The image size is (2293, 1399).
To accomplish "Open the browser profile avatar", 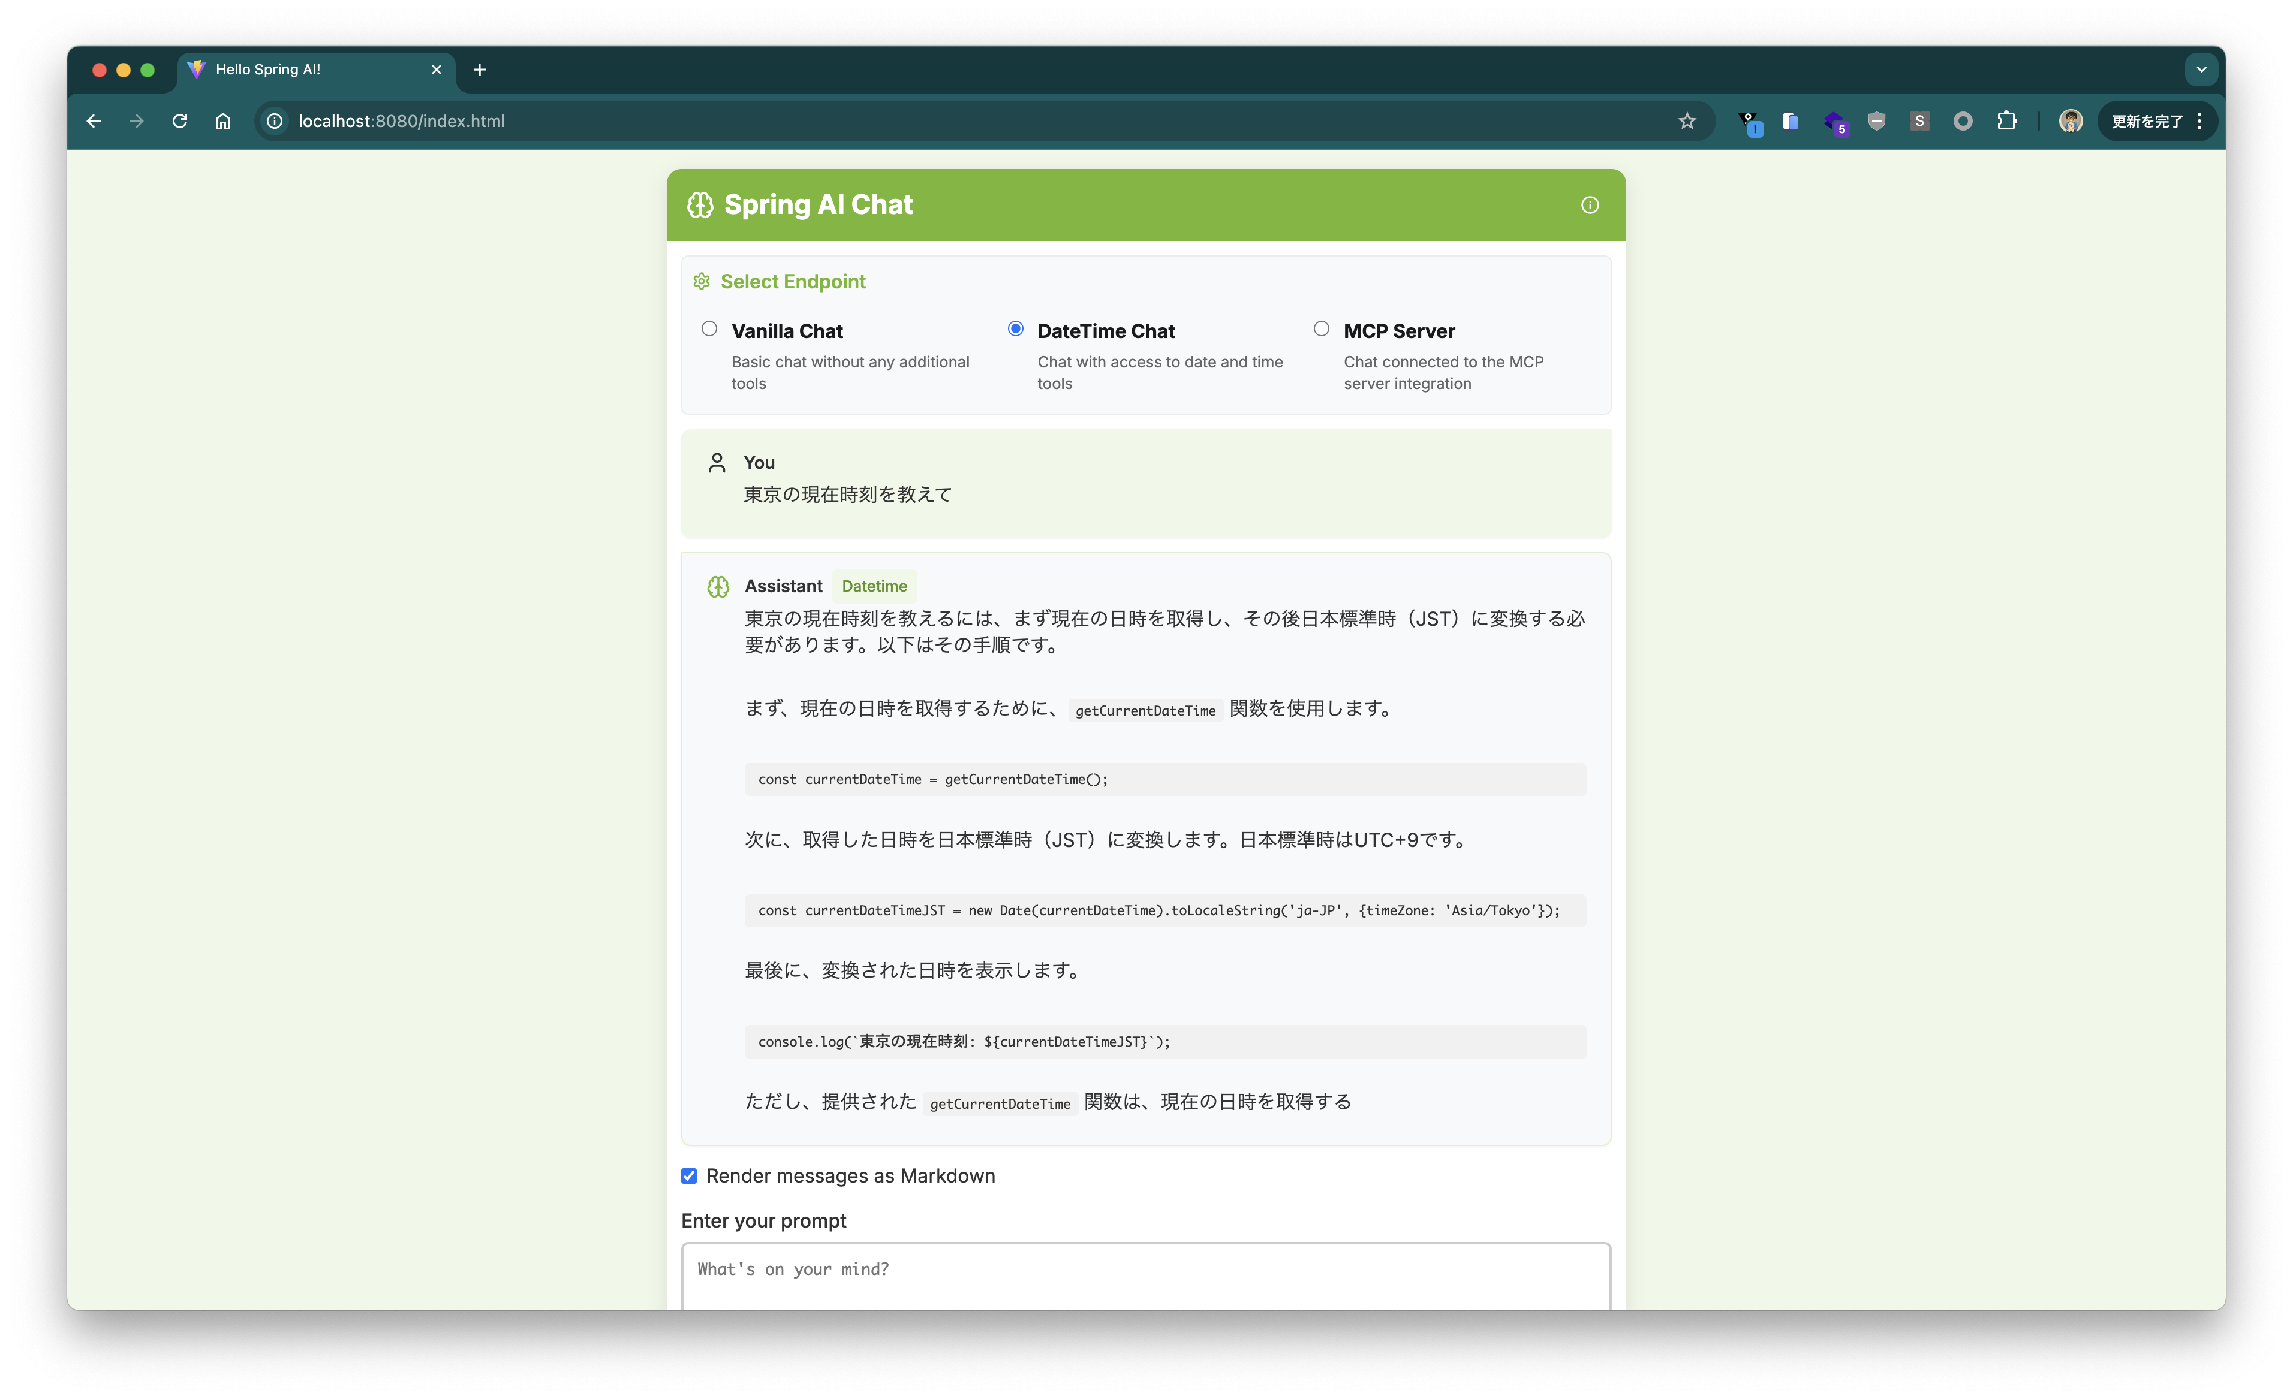I will coord(2071,121).
